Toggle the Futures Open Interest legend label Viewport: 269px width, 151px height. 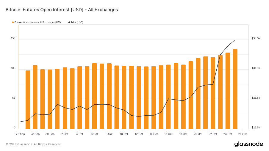pos(38,22)
